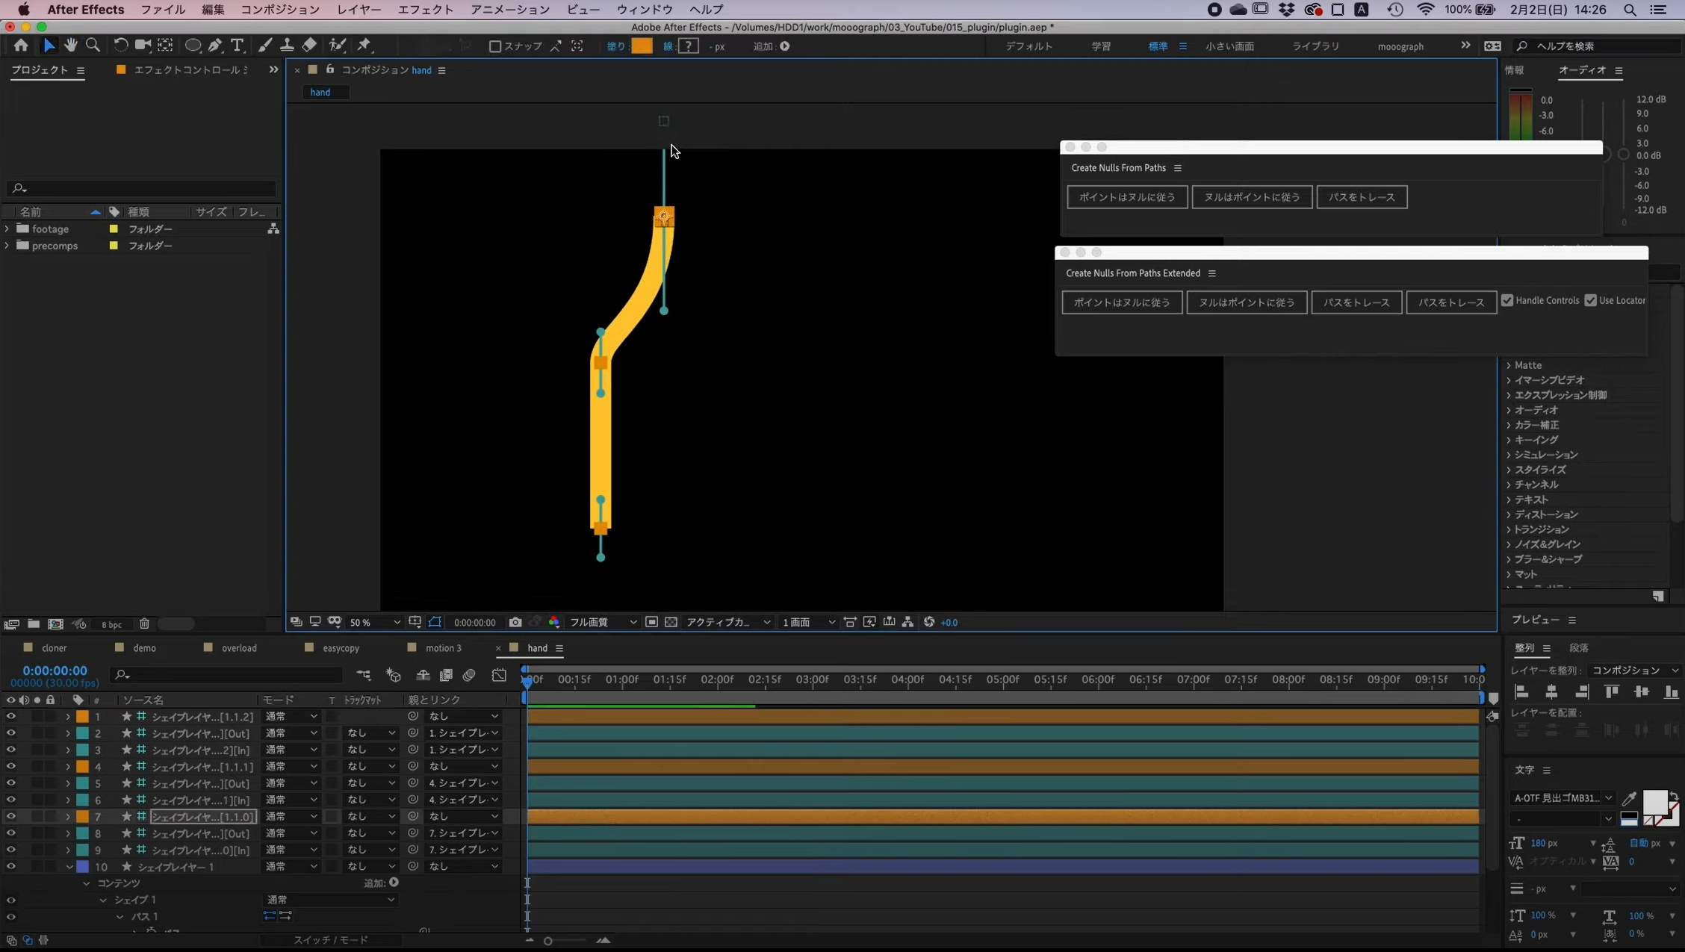Select the Type (text) tool
1685x952 pixels.
237,46
